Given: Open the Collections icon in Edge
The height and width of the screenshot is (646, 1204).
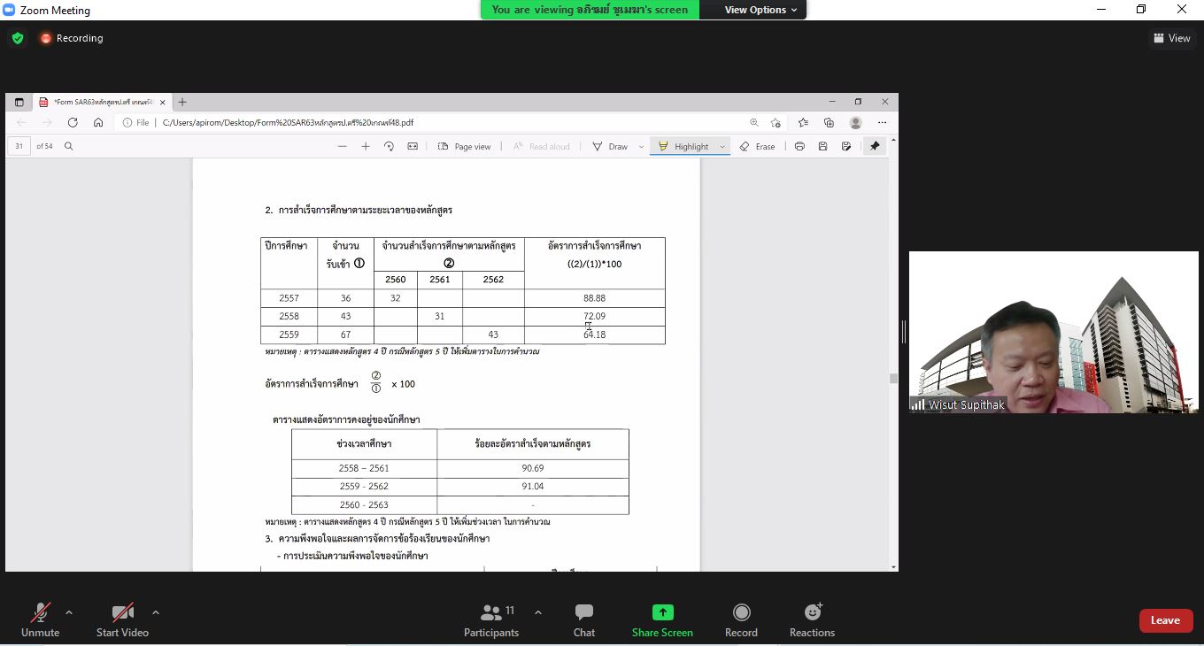Looking at the screenshot, I should (829, 123).
